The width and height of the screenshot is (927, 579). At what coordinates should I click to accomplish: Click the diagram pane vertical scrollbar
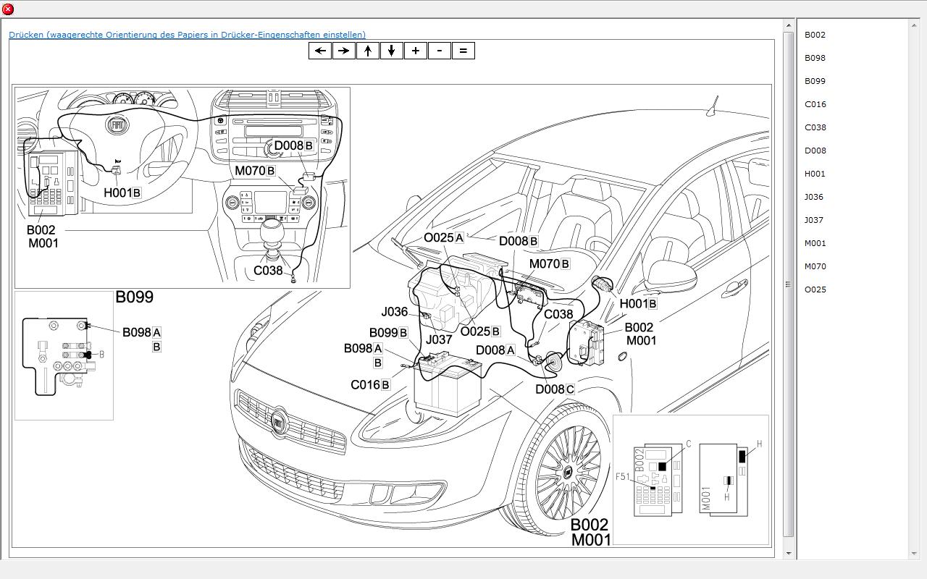[x=788, y=284]
